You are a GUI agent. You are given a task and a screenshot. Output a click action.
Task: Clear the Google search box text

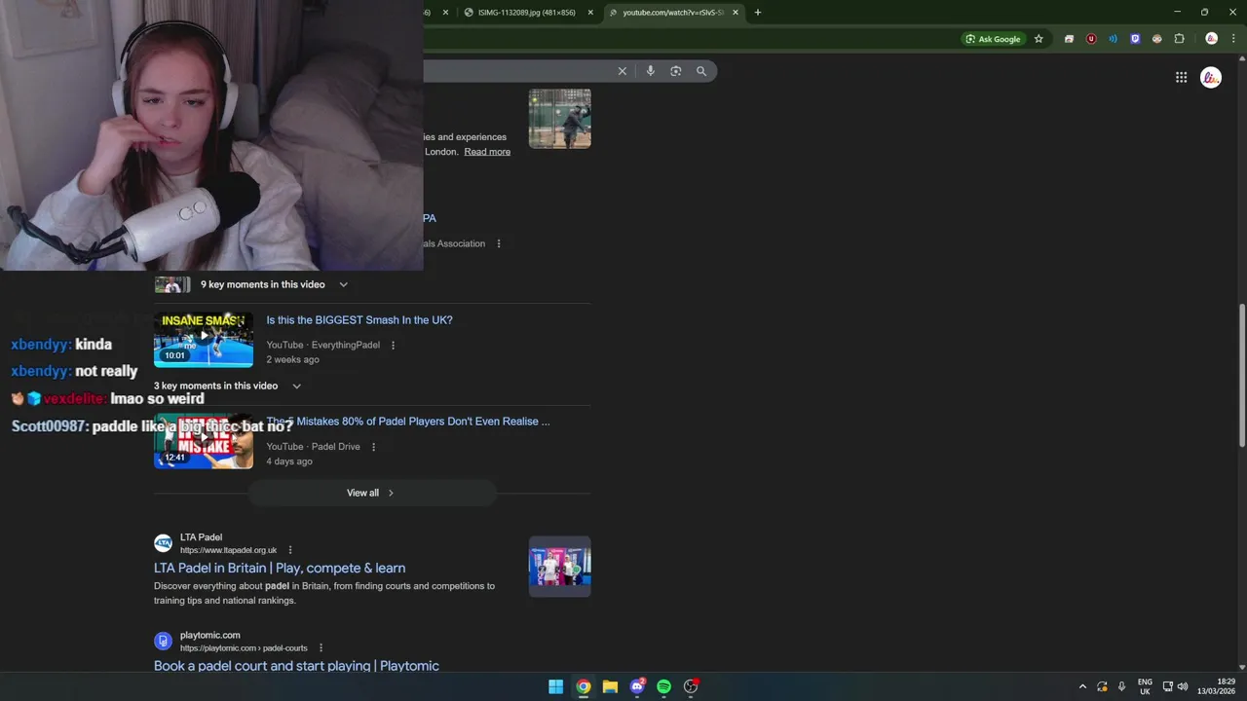(622, 71)
